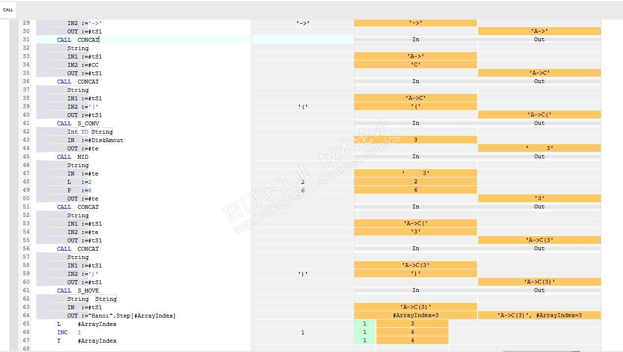The width and height of the screenshot is (623, 352).
Task: Click the monitored value 3 on line 43
Action: pos(416,140)
